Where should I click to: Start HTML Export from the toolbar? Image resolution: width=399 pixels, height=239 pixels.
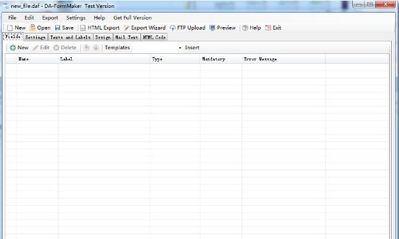click(83, 28)
